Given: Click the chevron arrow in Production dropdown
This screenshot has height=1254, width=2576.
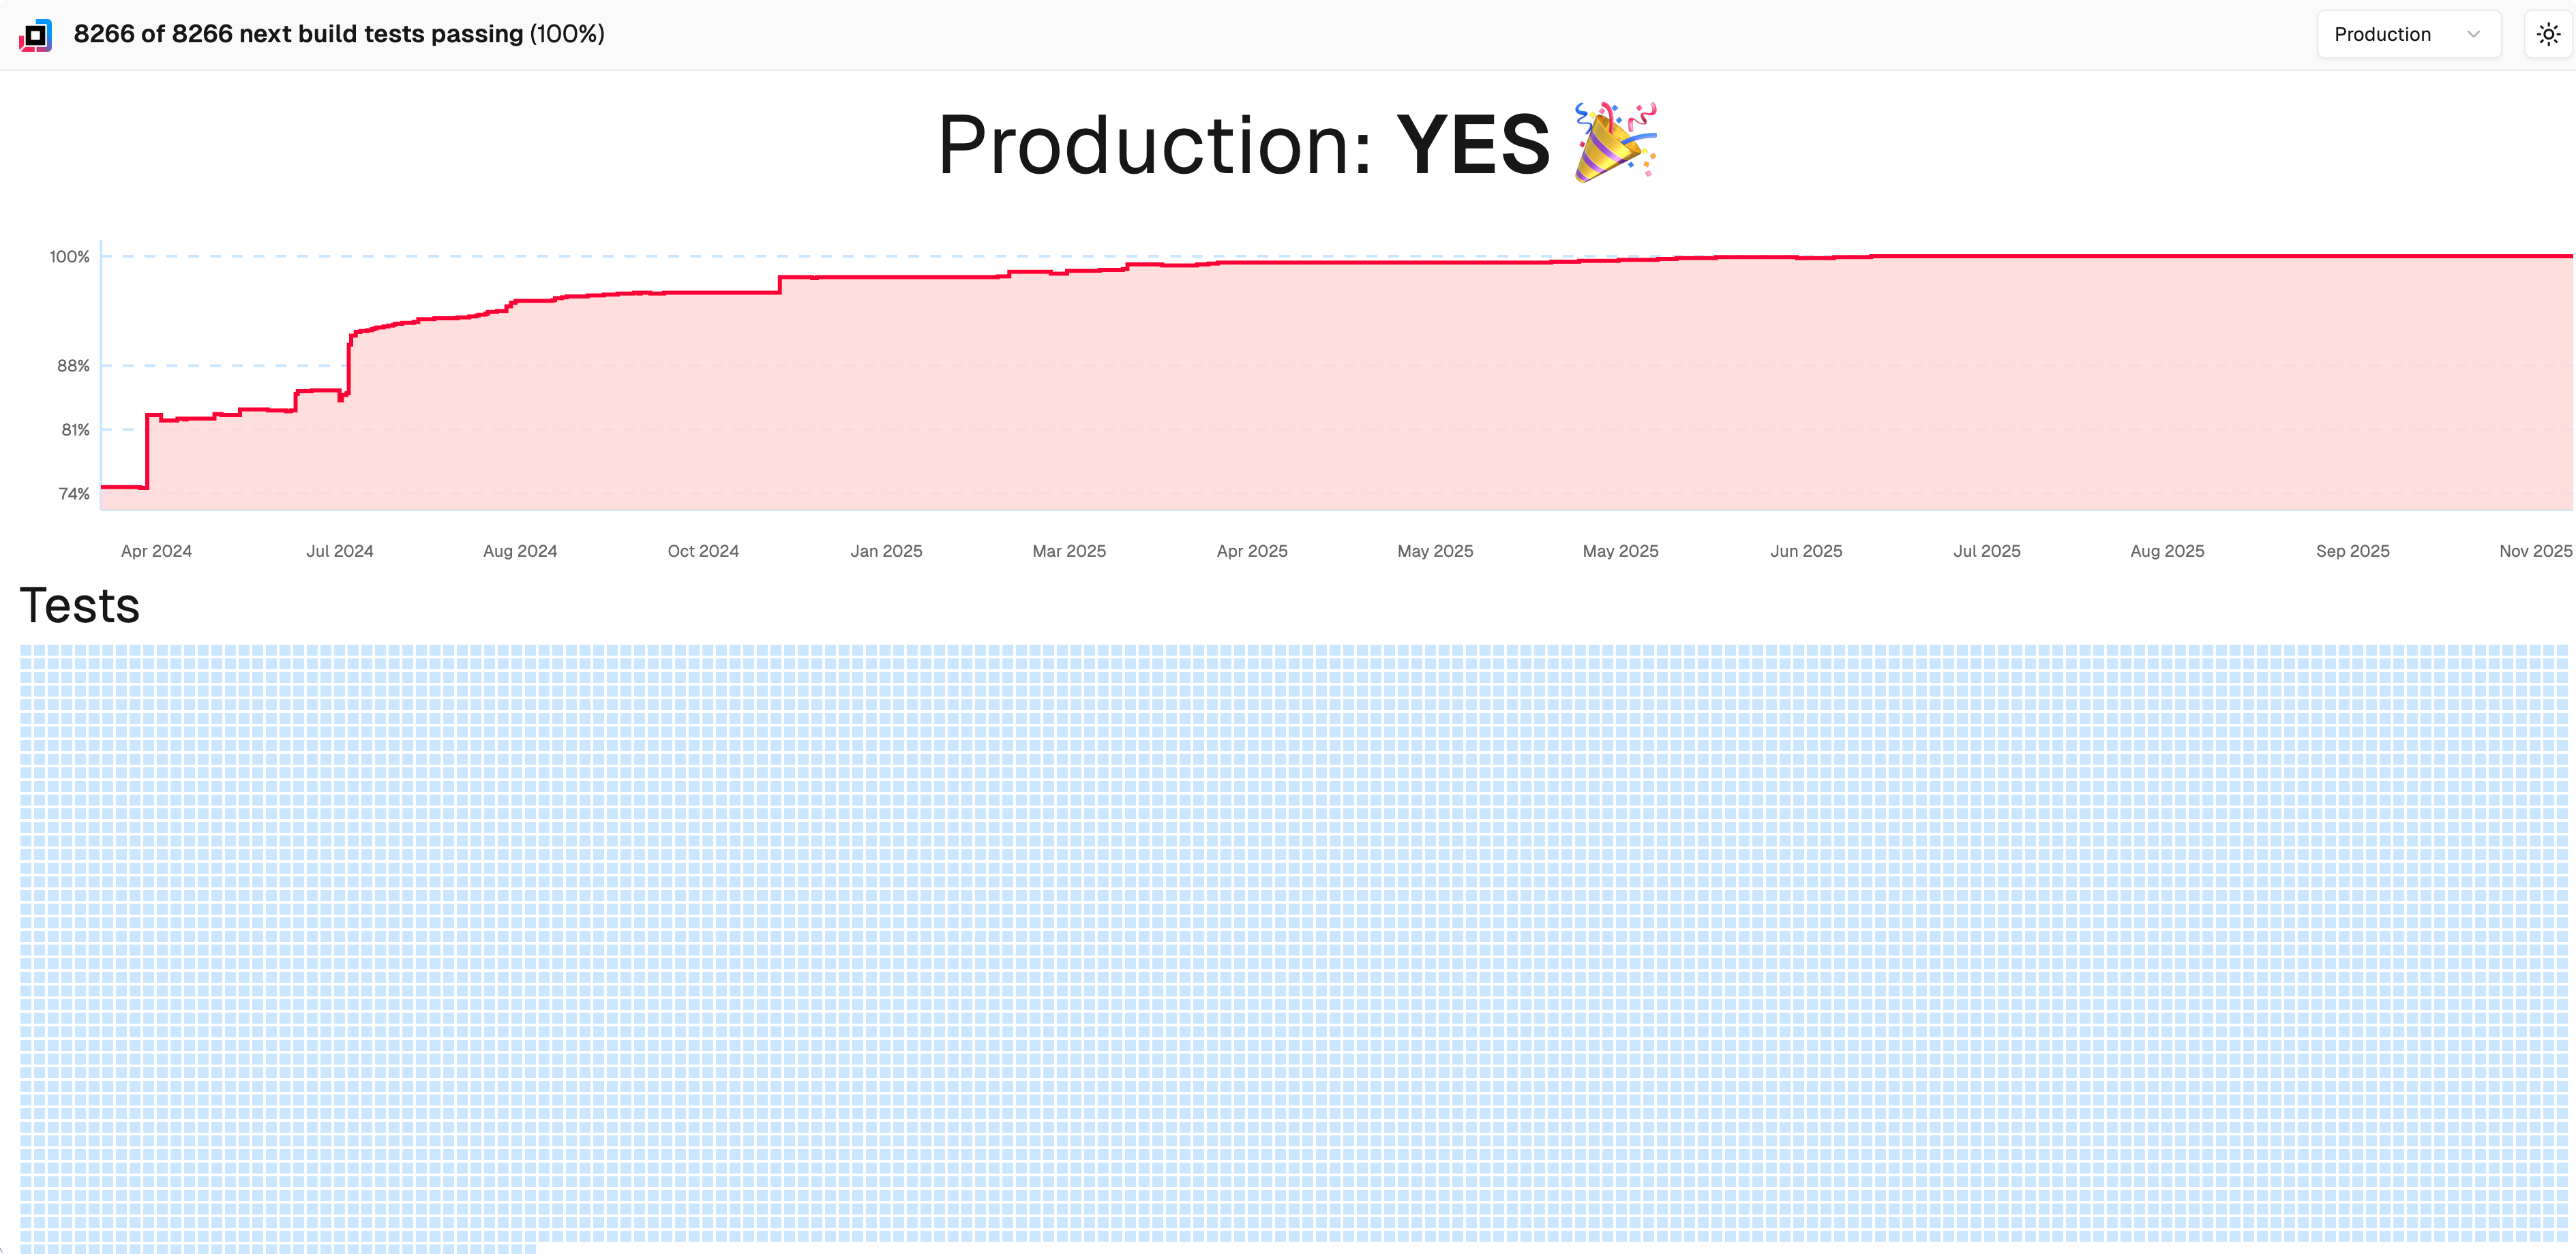Looking at the screenshot, I should click(x=2473, y=35).
